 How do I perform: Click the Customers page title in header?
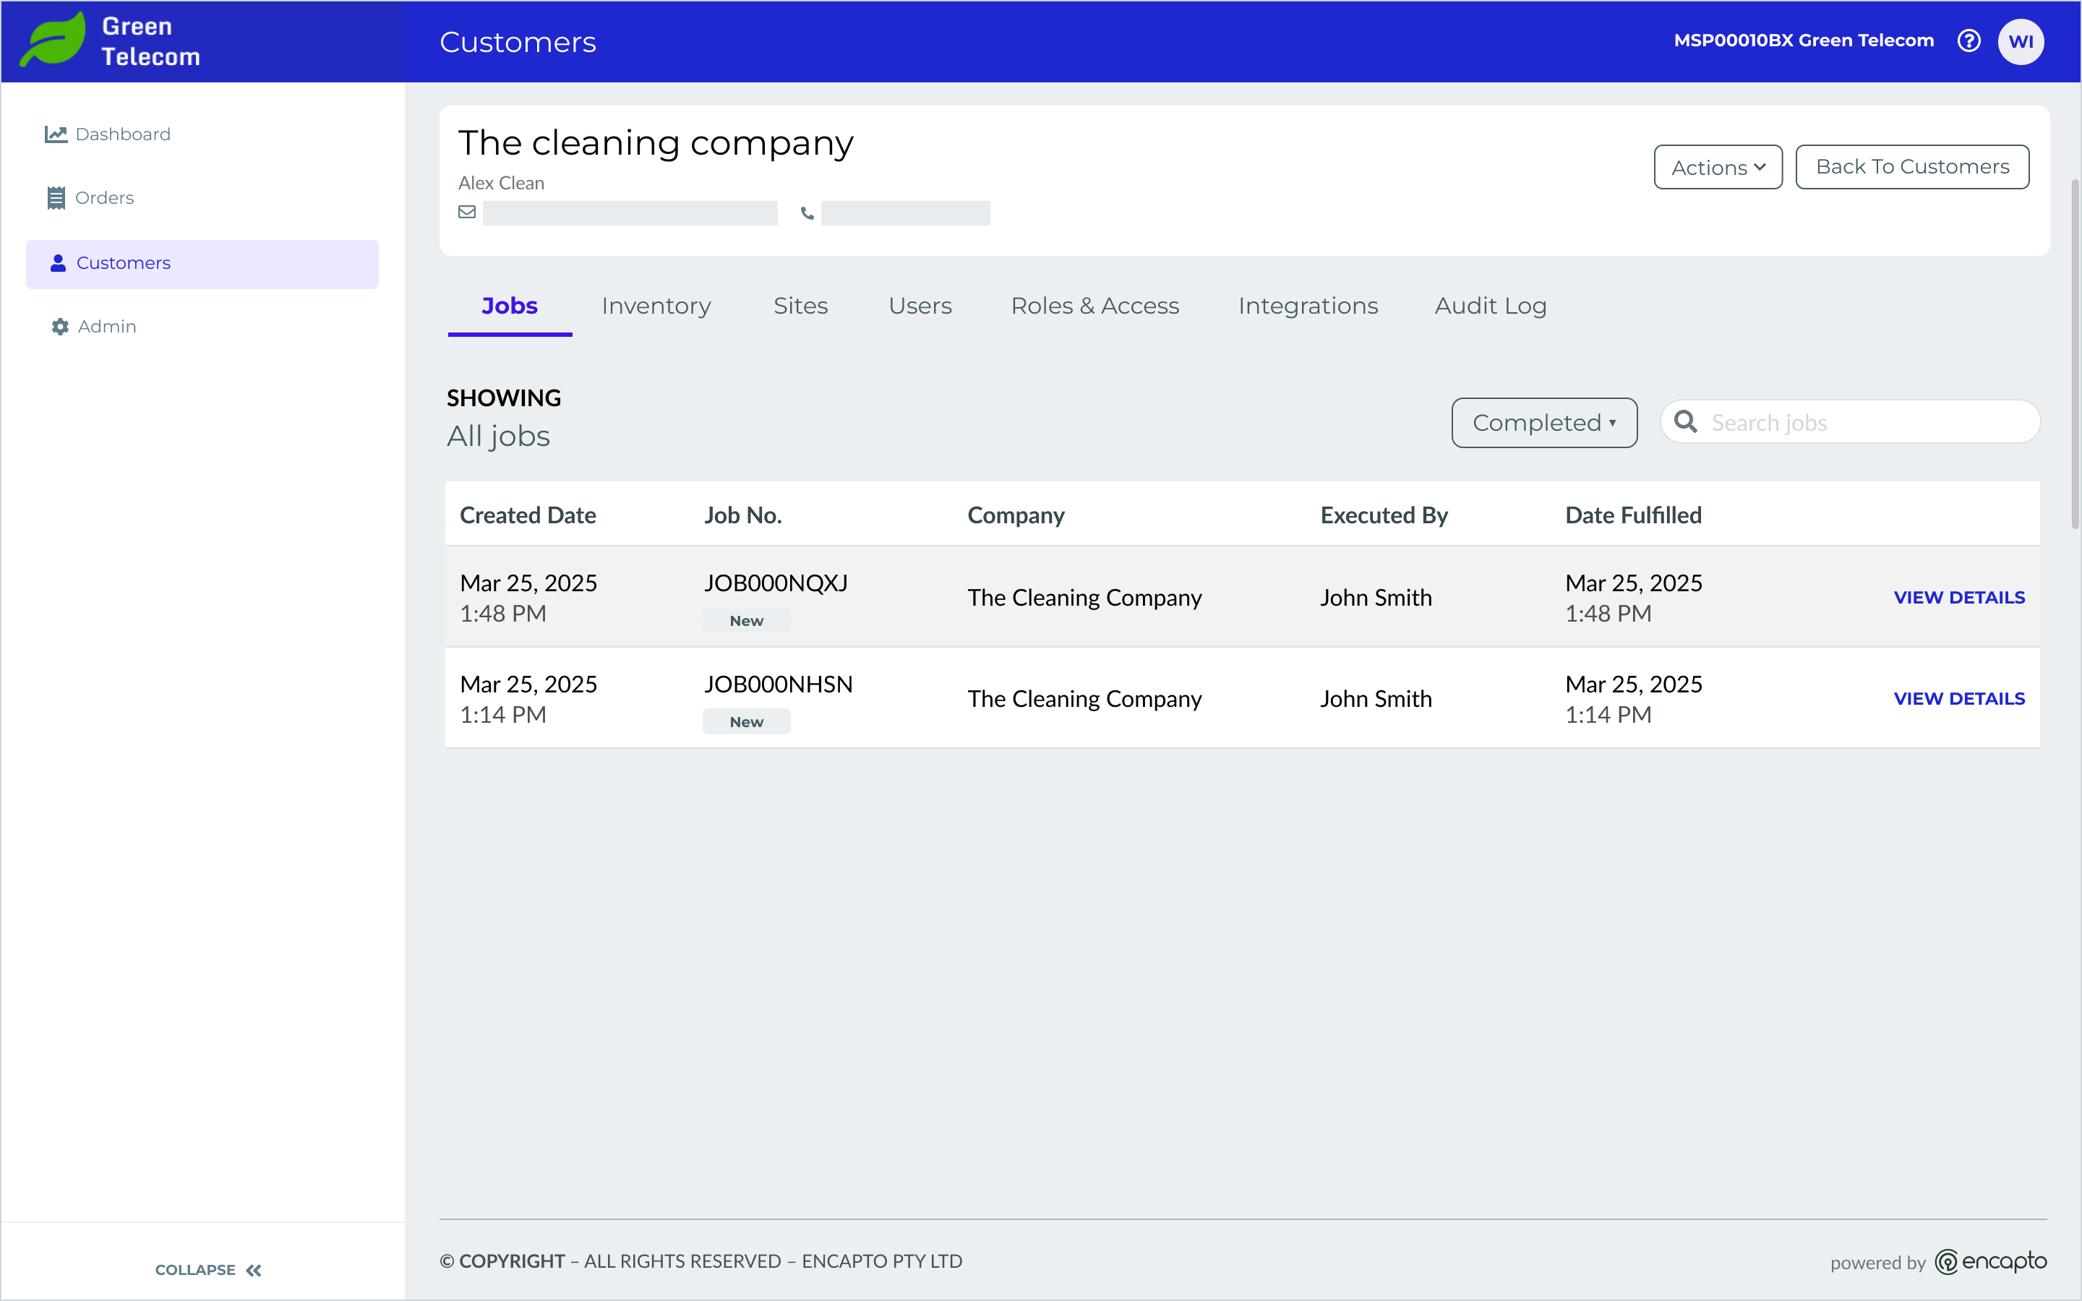pos(517,42)
